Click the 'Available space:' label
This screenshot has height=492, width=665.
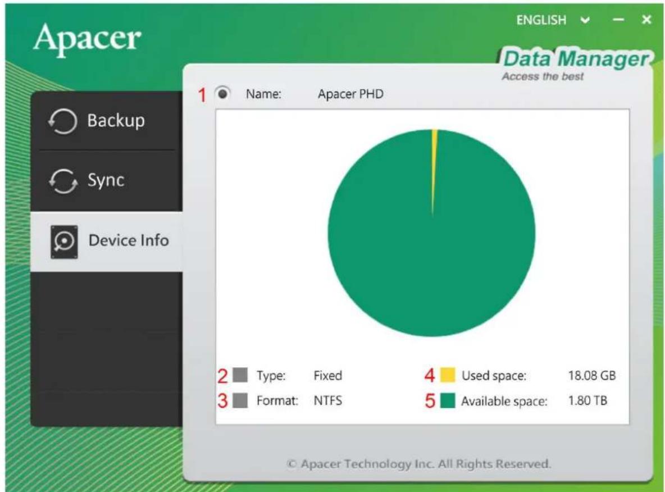(x=504, y=401)
